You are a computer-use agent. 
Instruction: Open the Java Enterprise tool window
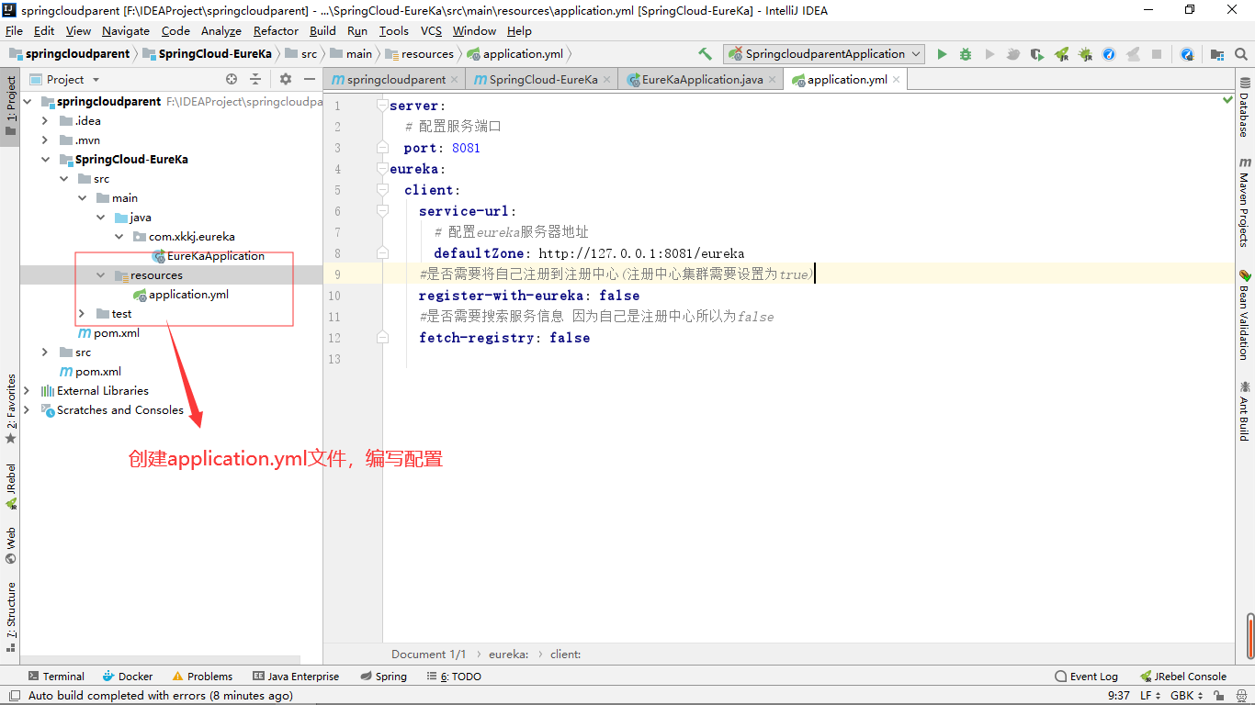[x=296, y=677]
